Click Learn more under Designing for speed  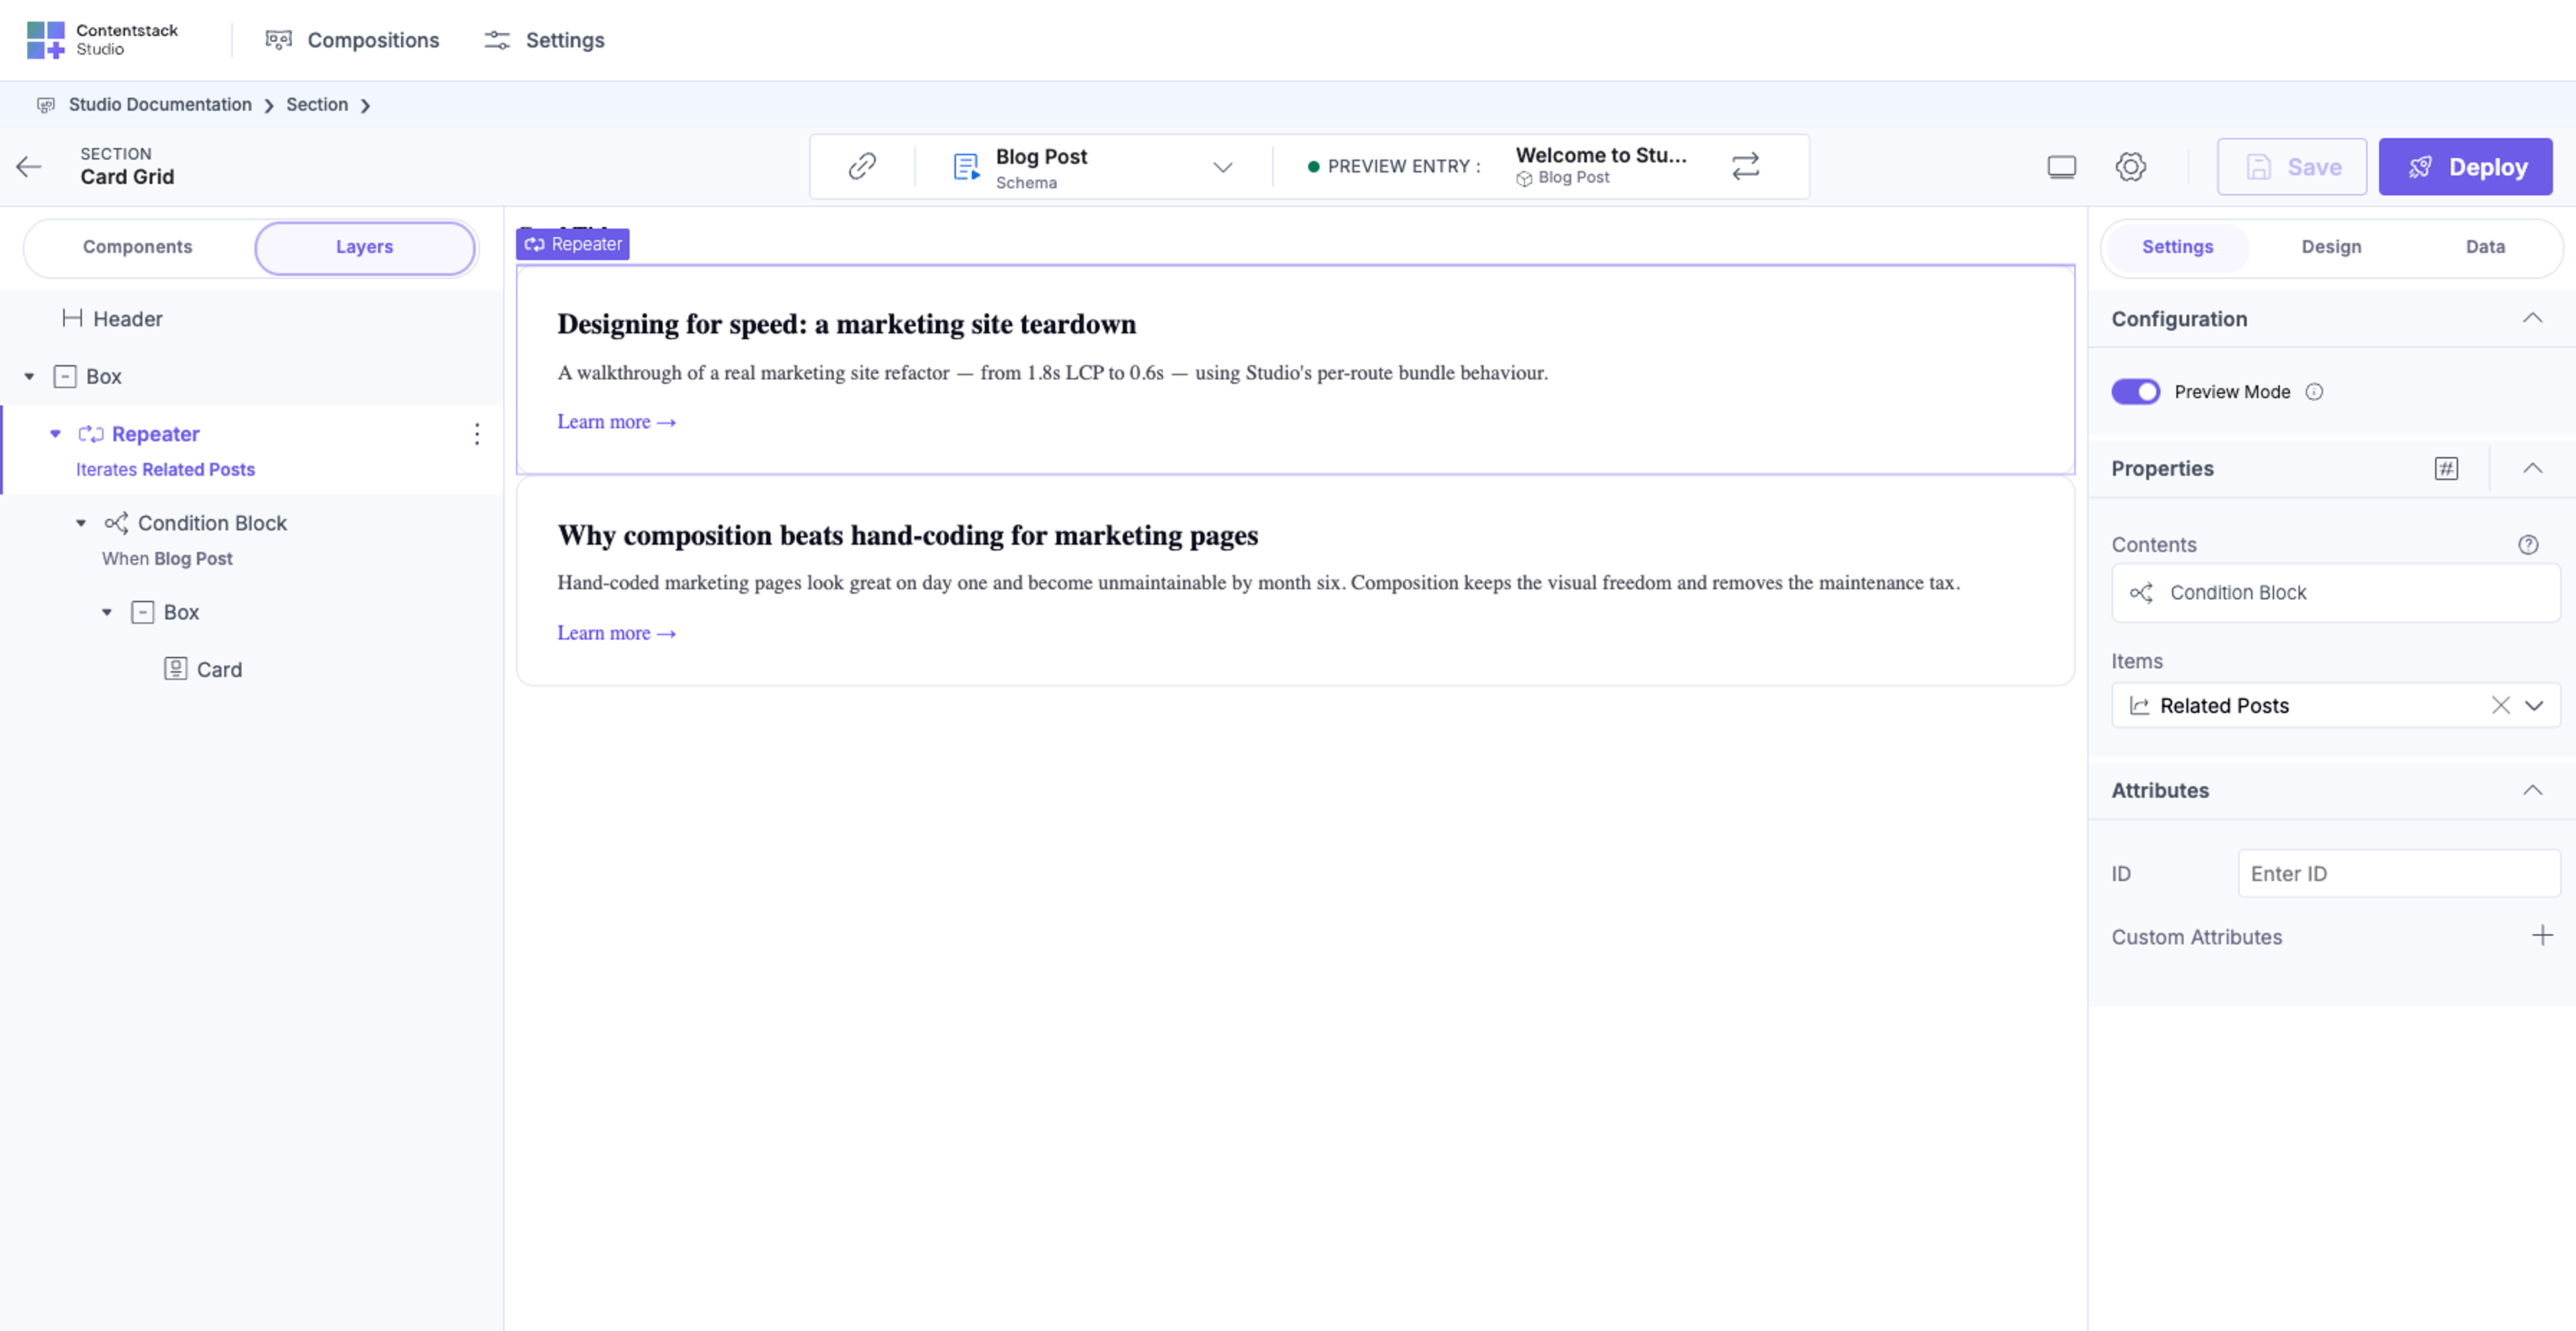[x=617, y=422]
